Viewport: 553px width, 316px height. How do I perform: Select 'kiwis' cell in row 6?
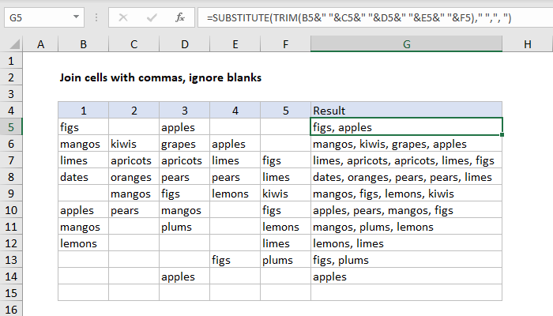134,144
